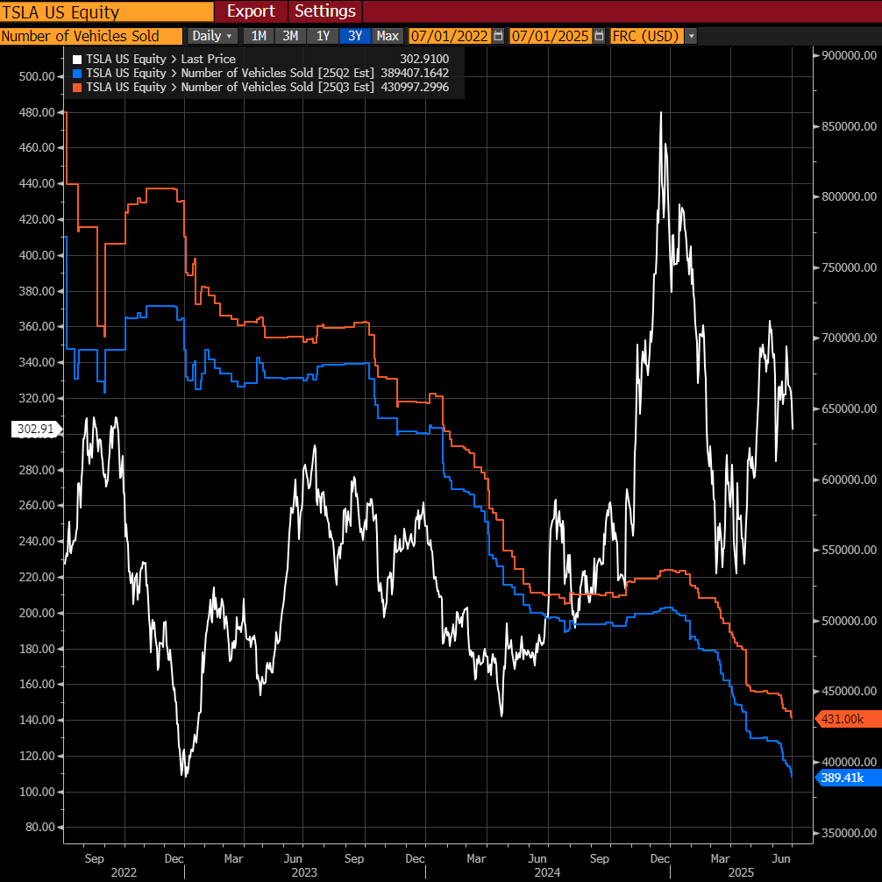882x882 pixels.
Task: Select the Number of Vehicles Sold [25Q2 Est] legend entry
Action: pyautogui.click(x=230, y=73)
